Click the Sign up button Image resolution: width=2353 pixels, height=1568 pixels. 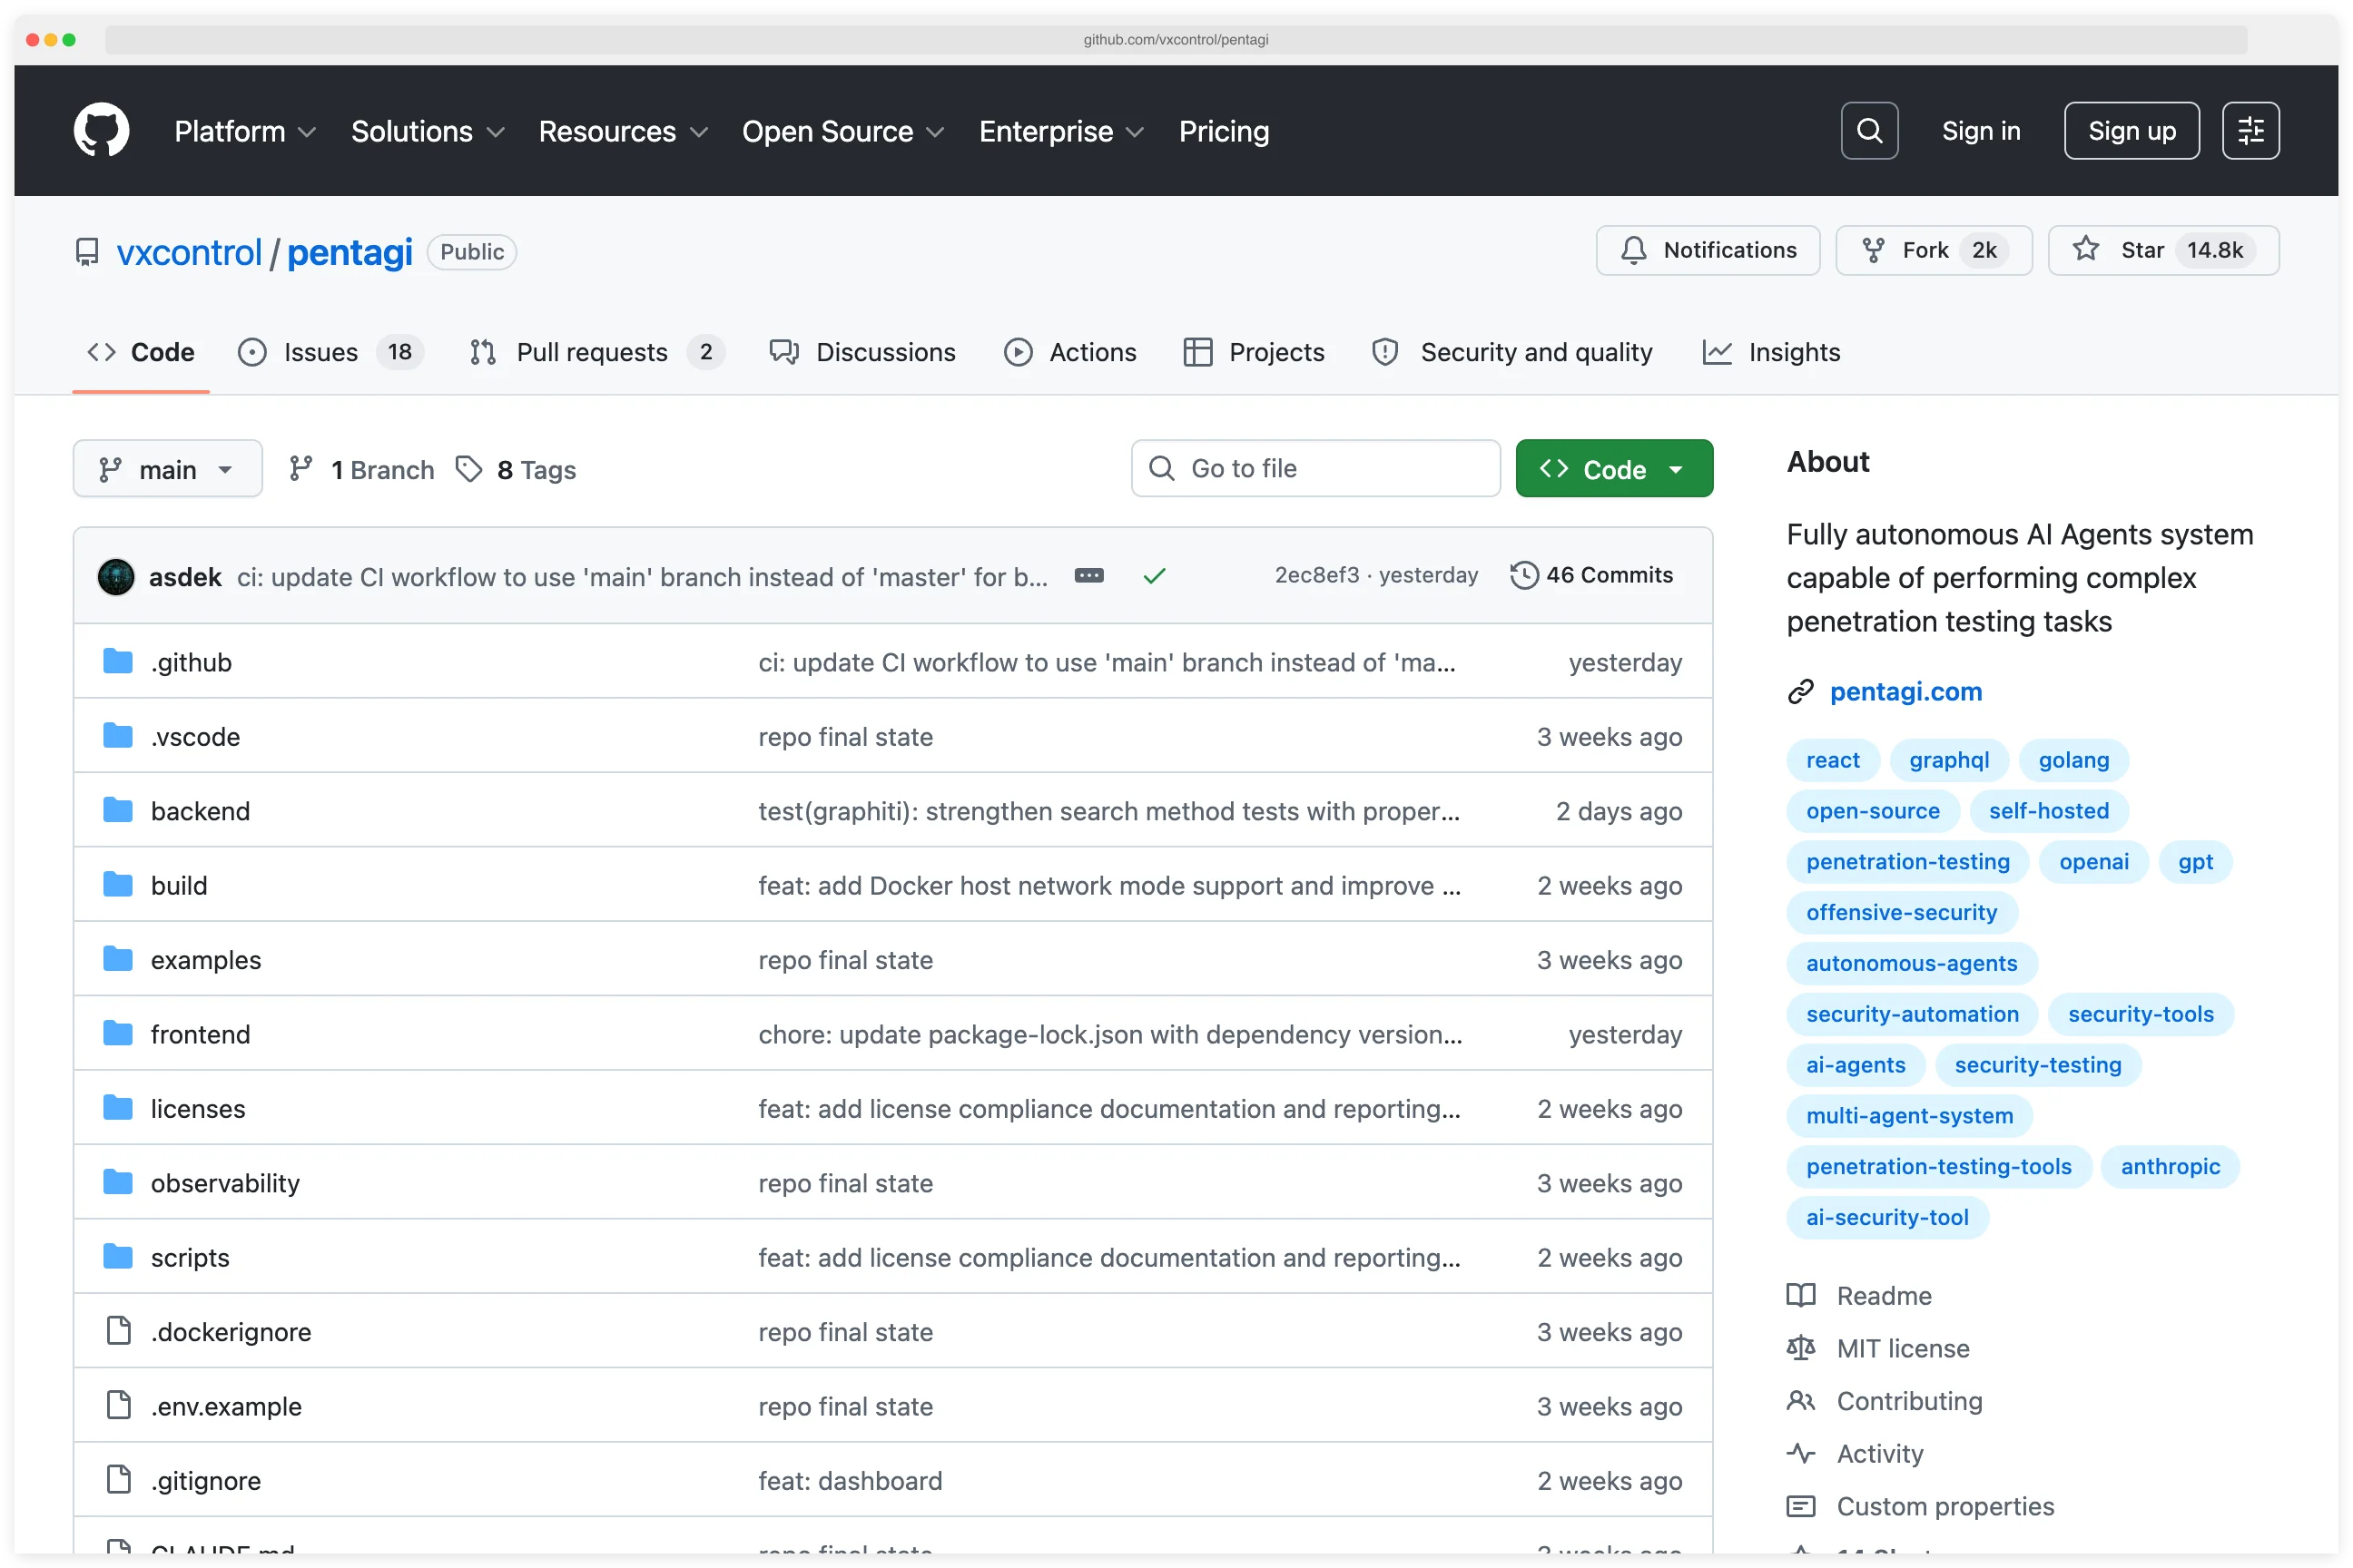pos(2131,131)
